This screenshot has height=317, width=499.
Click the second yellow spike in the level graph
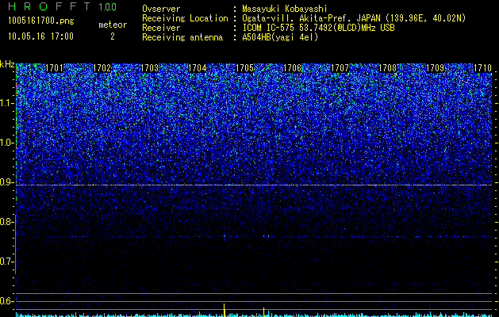[x=264, y=312]
